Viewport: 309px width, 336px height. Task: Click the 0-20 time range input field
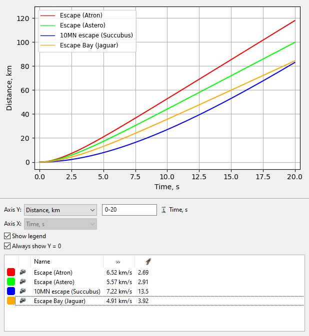[129, 210]
